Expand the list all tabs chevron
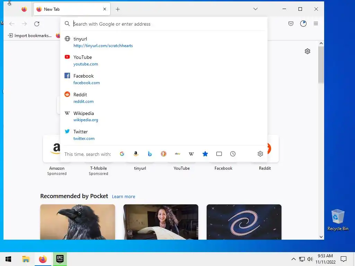The height and width of the screenshot is (266, 355). pyautogui.click(x=256, y=9)
